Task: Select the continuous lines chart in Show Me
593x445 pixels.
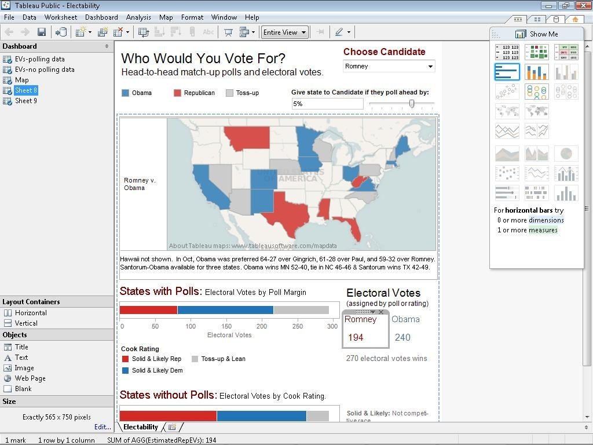Action: point(507,131)
